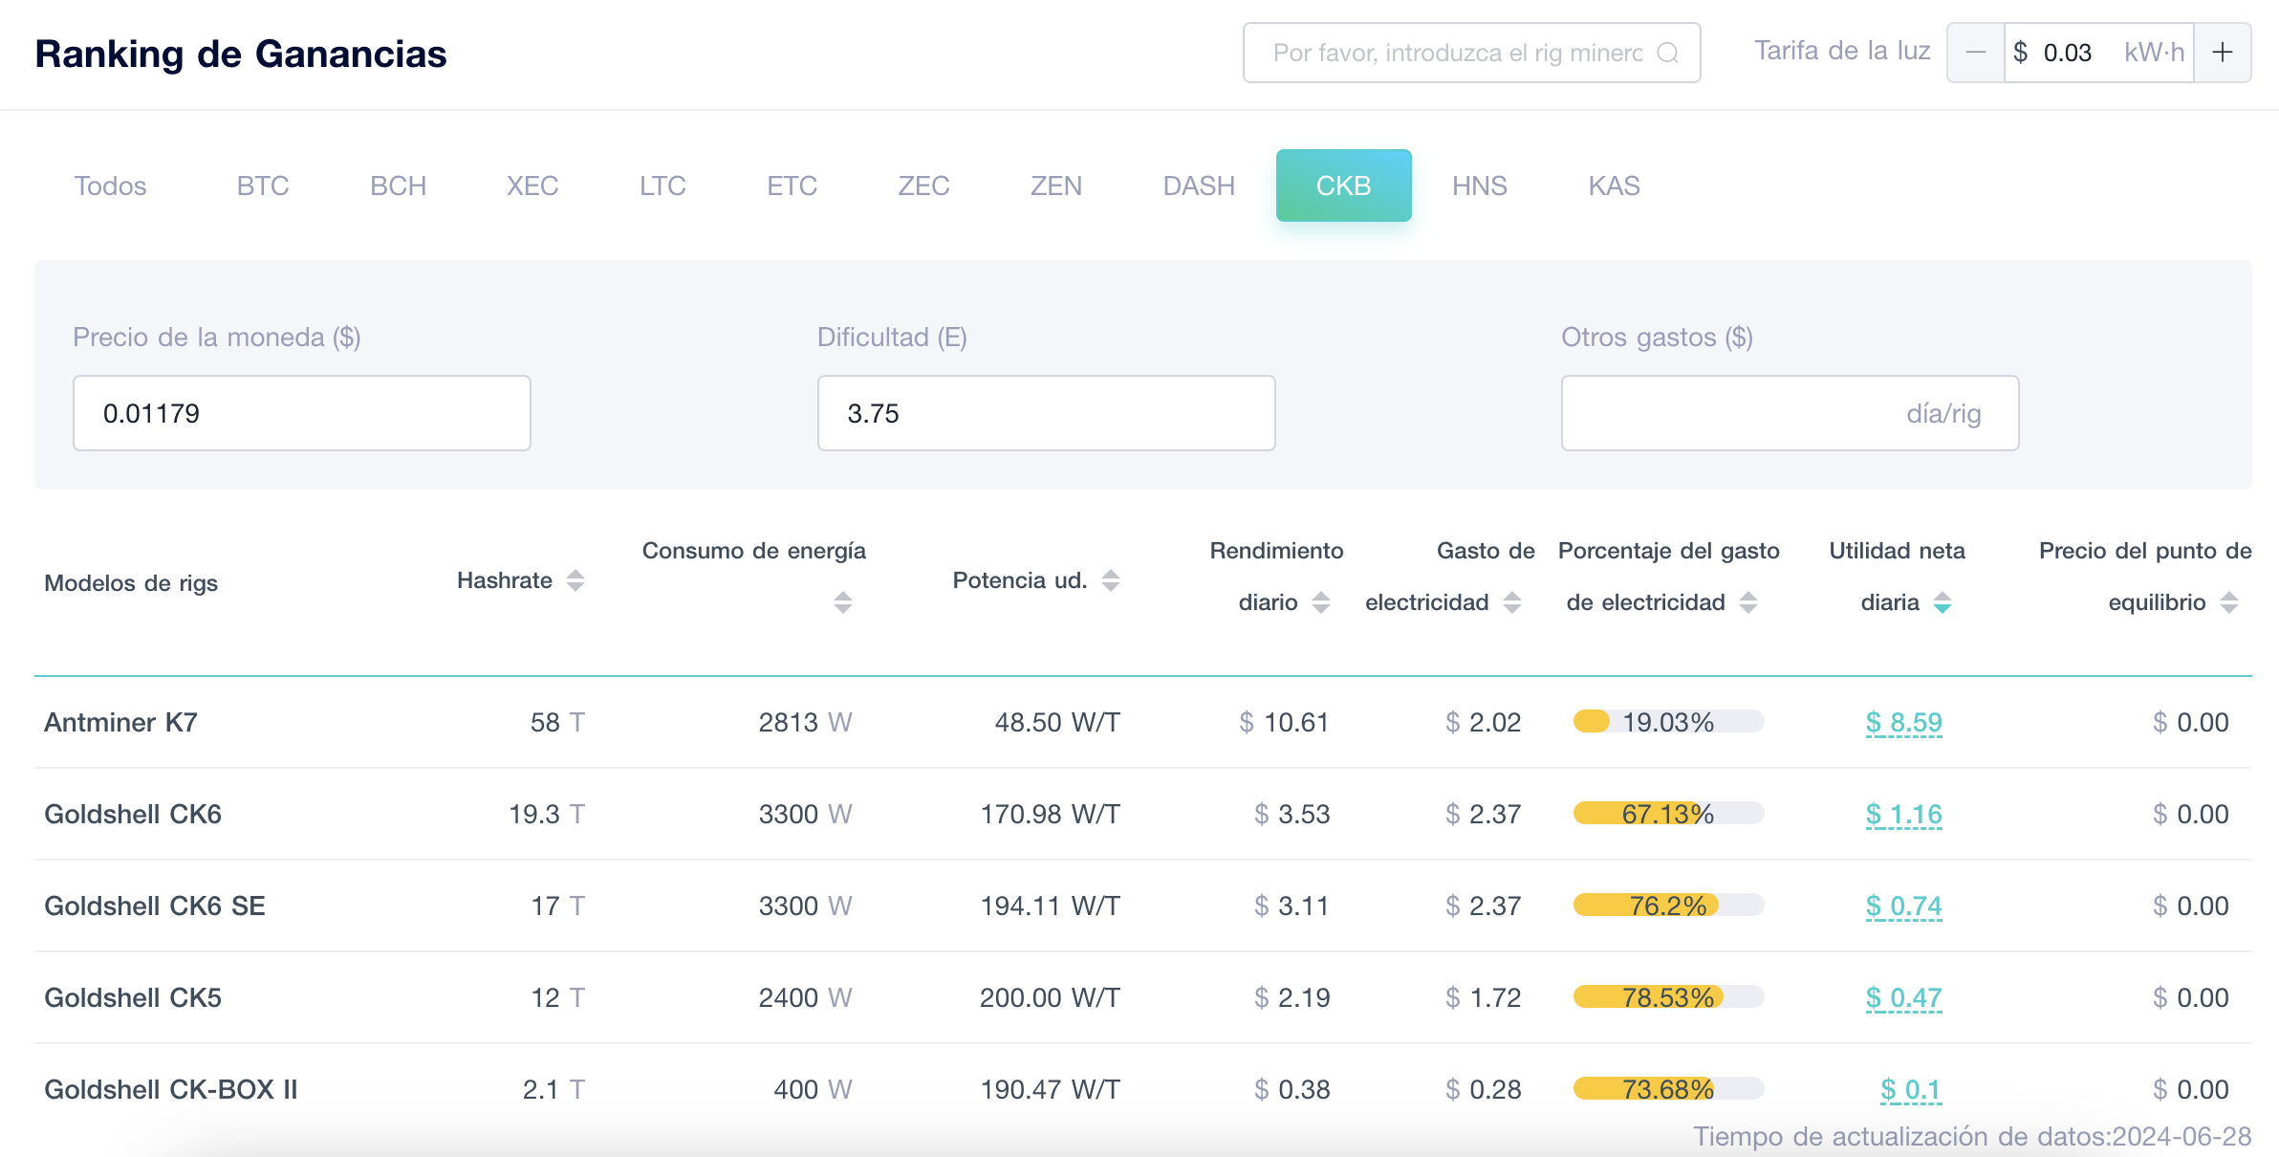
Task: Click the $ 2.02 electricity cost cell
Action: point(1483,722)
